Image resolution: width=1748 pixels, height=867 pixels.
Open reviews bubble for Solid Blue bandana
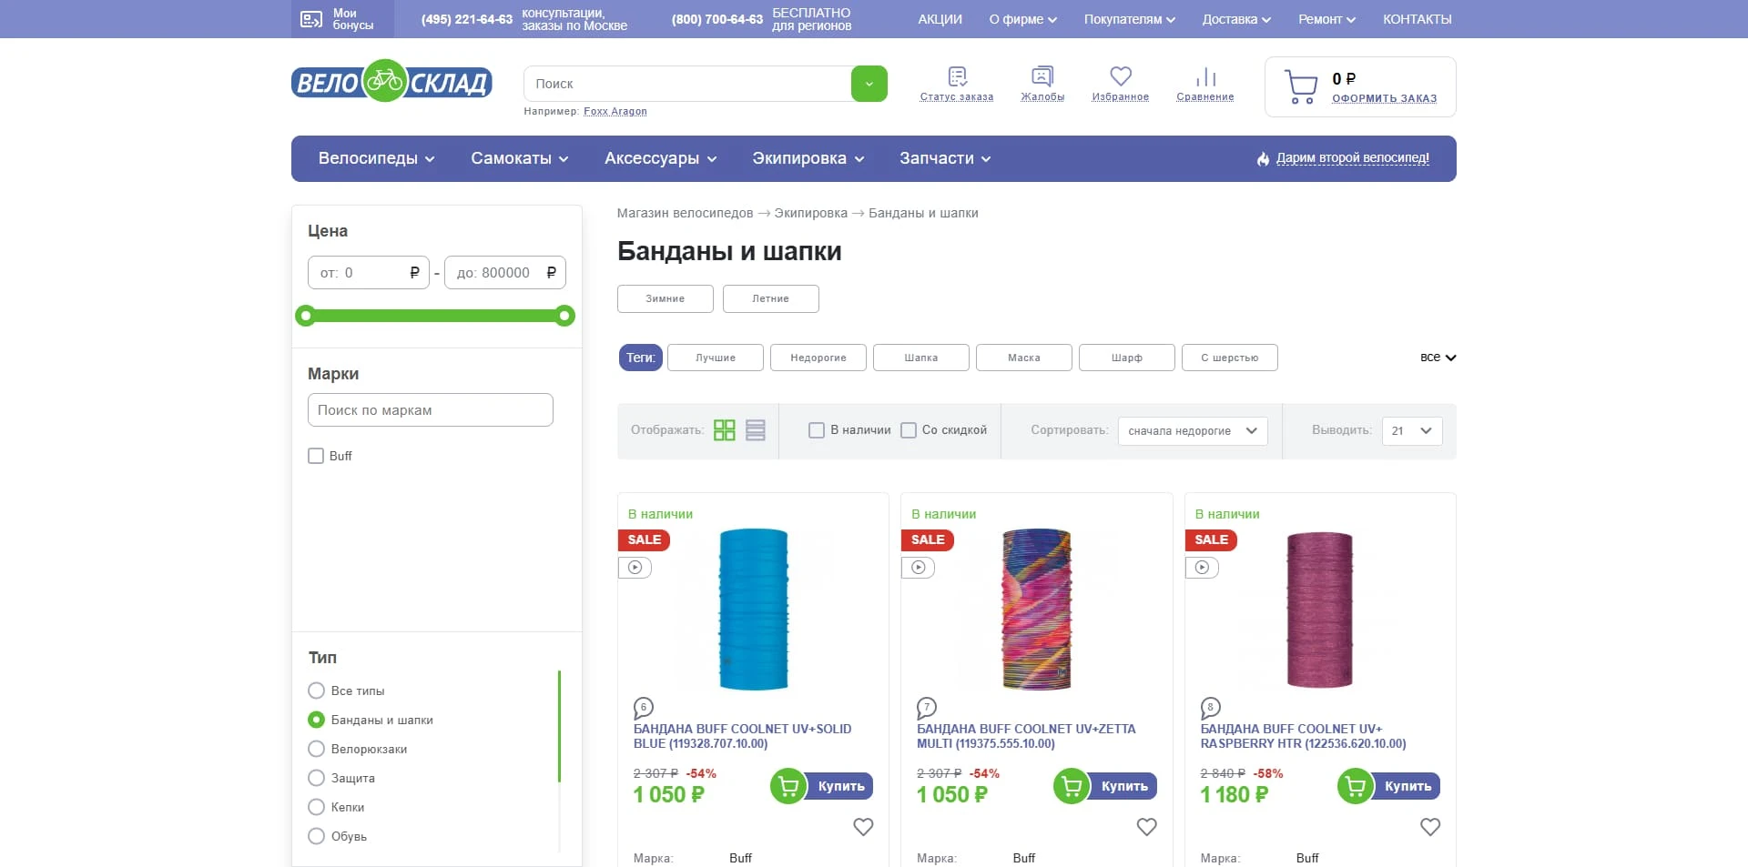[x=644, y=707]
